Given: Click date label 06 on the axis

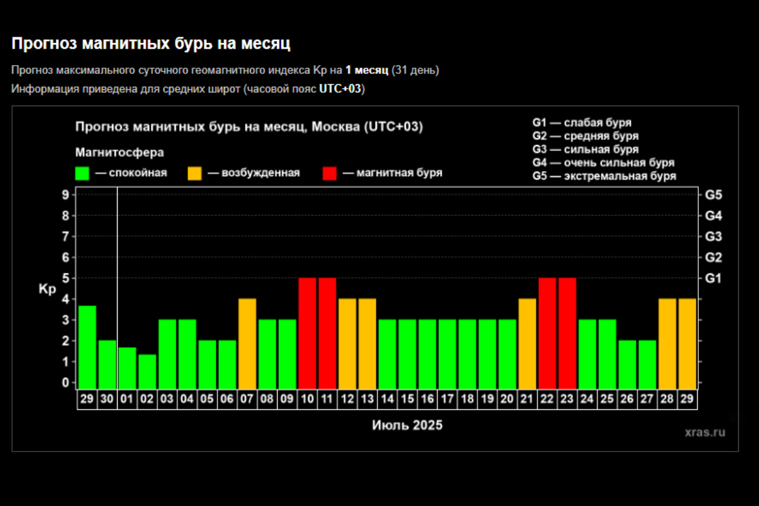Looking at the screenshot, I should tap(227, 400).
